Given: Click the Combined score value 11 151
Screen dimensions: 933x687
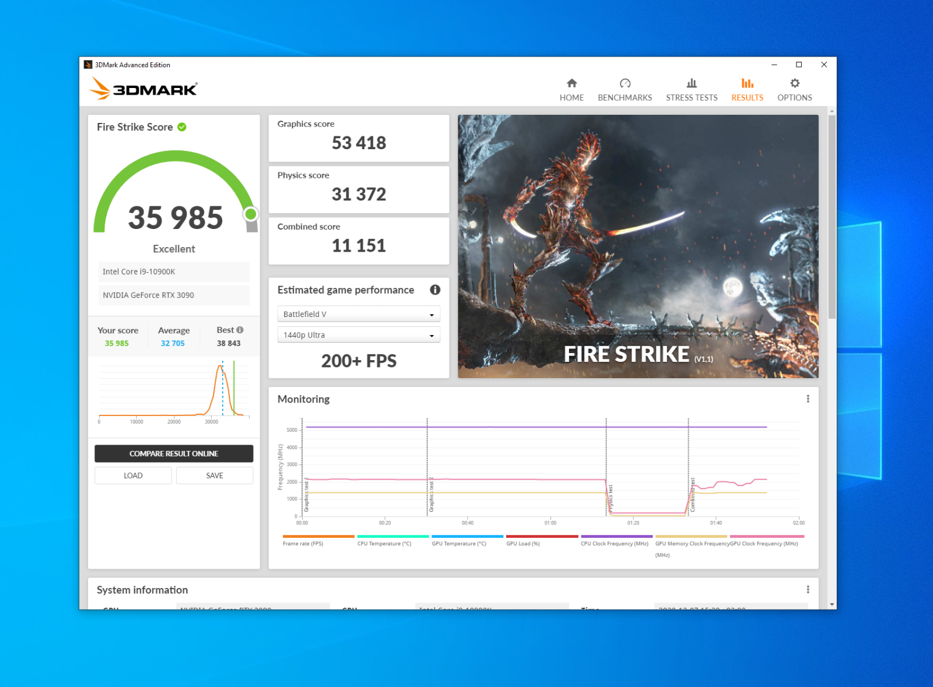Looking at the screenshot, I should 359,245.
